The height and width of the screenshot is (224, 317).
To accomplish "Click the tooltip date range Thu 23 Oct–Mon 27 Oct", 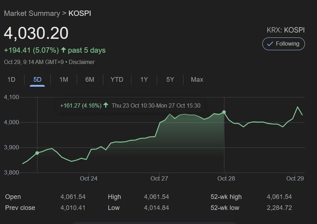I will pyautogui.click(x=156, y=106).
